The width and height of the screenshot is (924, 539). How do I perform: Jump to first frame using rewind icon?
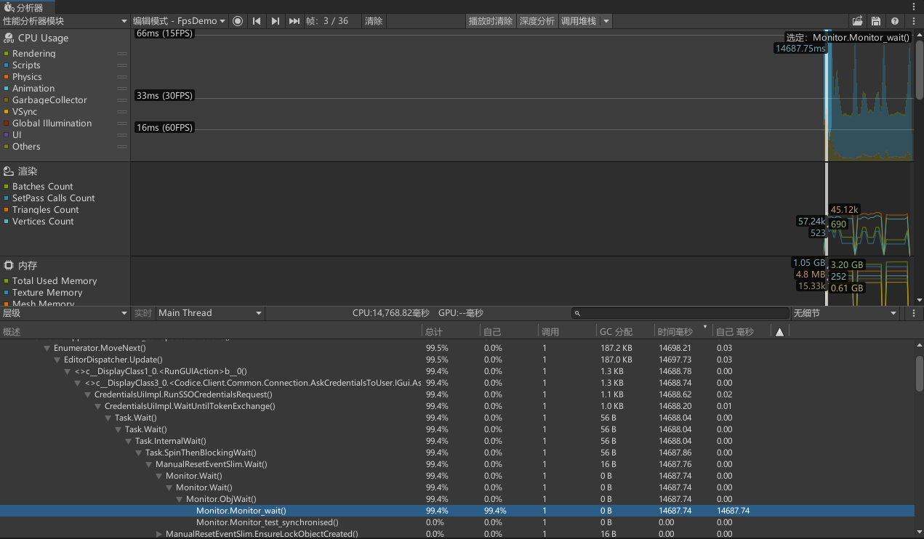[x=257, y=21]
